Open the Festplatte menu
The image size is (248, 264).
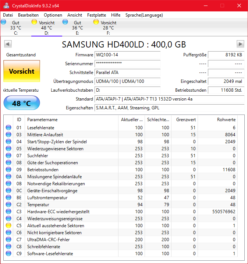96,15
